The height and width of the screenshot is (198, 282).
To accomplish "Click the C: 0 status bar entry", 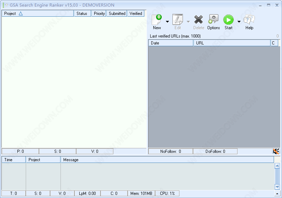I will click(114, 193).
